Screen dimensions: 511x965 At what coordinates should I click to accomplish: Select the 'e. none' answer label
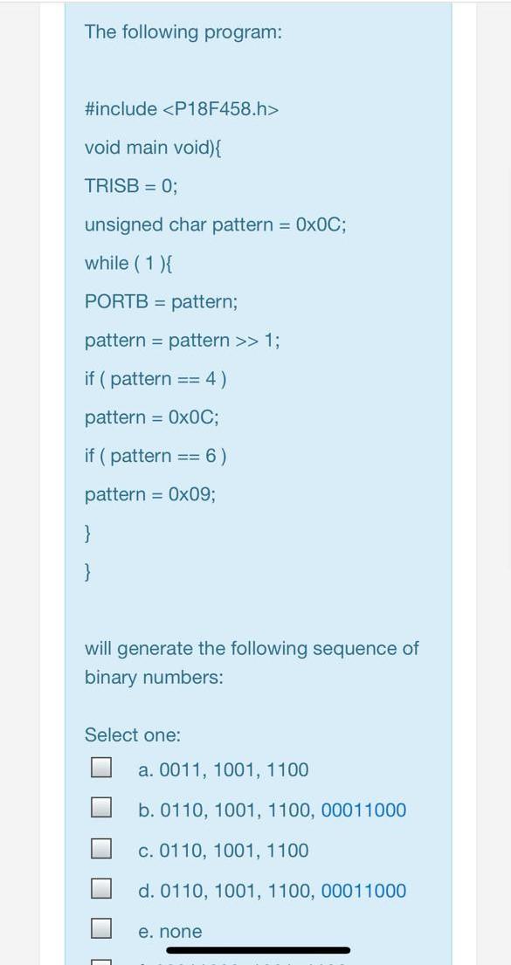[x=170, y=931]
